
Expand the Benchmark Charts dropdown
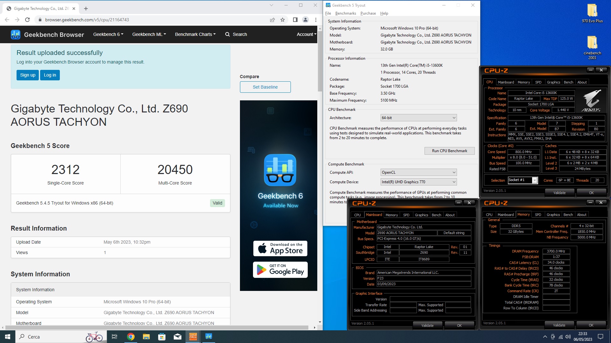pyautogui.click(x=195, y=34)
